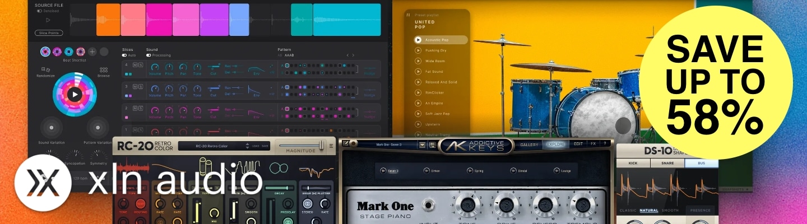
Task: Open the Browse grid icon
Action: point(104,69)
